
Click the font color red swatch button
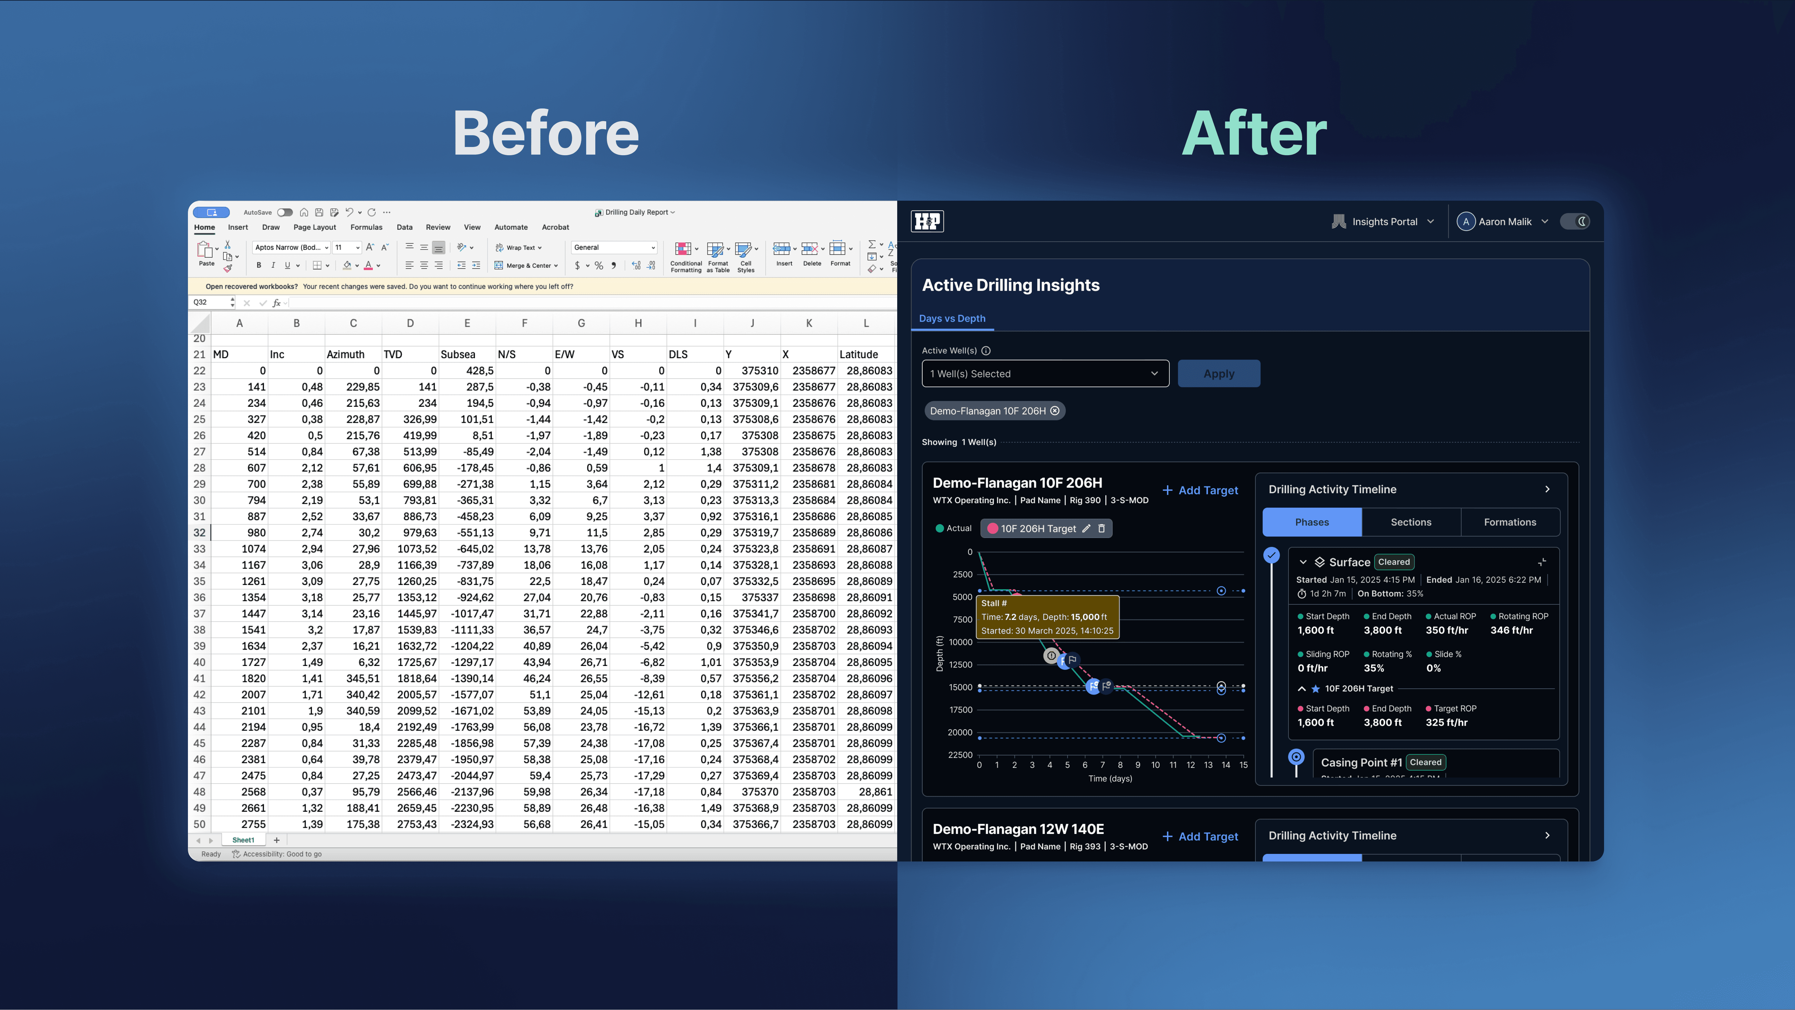[x=368, y=266]
